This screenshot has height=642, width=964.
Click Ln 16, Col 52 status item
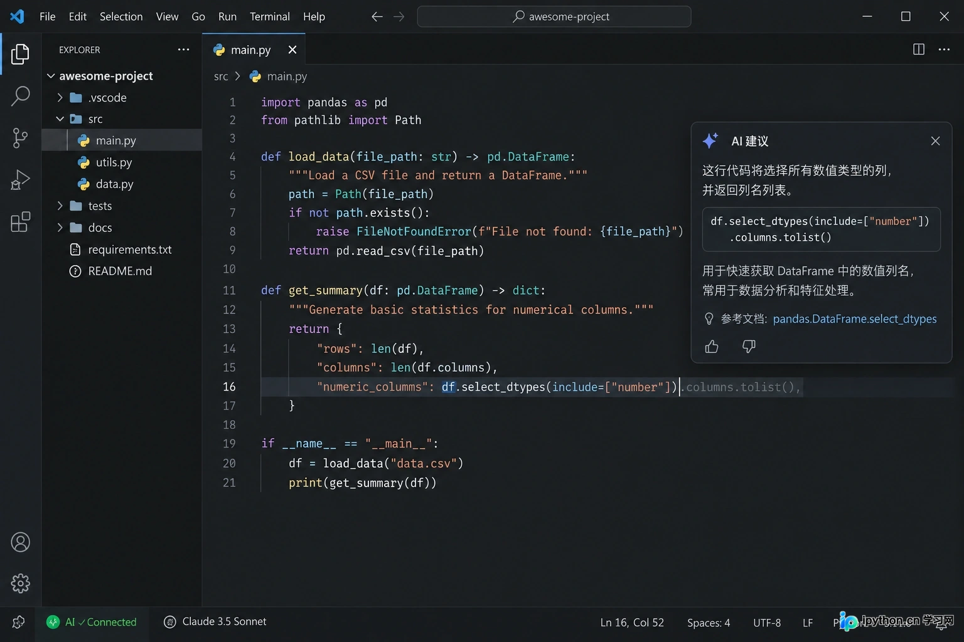pos(632,623)
